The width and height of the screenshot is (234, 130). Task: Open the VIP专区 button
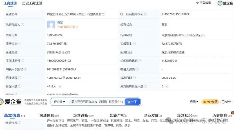point(210,102)
